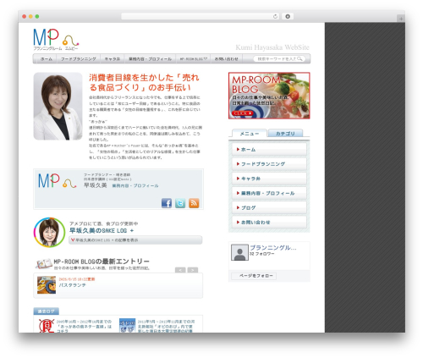
Task: Click the blue newspaper thumbnail in past logs
Action: point(127,326)
